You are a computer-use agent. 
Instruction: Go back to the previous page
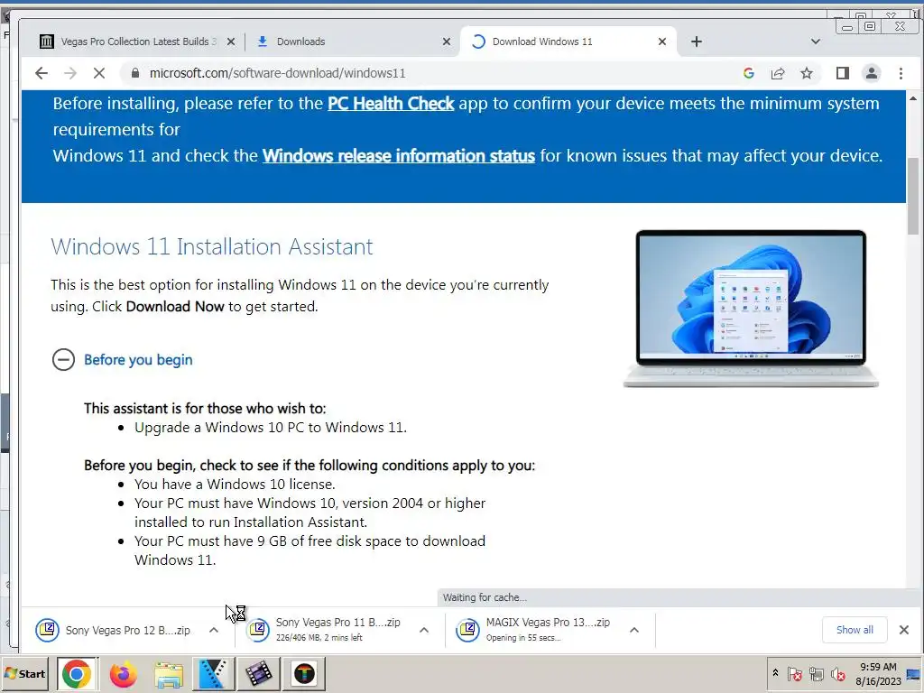pos(41,73)
